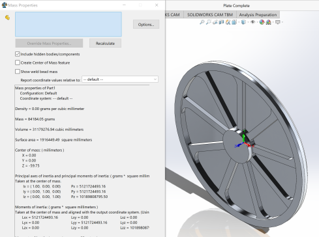The width and height of the screenshot is (319, 237).
Task: Click 'Report coordinate values relative to:' label
Action: 50,80
